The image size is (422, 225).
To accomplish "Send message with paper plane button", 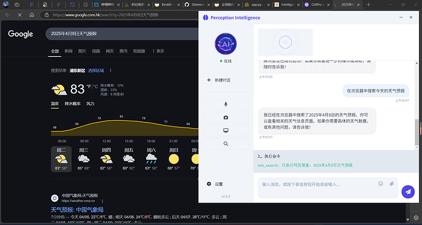I will coord(408,191).
